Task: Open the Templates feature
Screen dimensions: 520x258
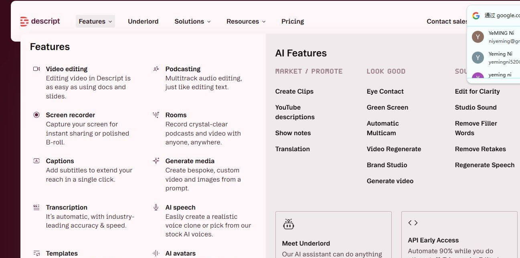Action: [x=62, y=253]
